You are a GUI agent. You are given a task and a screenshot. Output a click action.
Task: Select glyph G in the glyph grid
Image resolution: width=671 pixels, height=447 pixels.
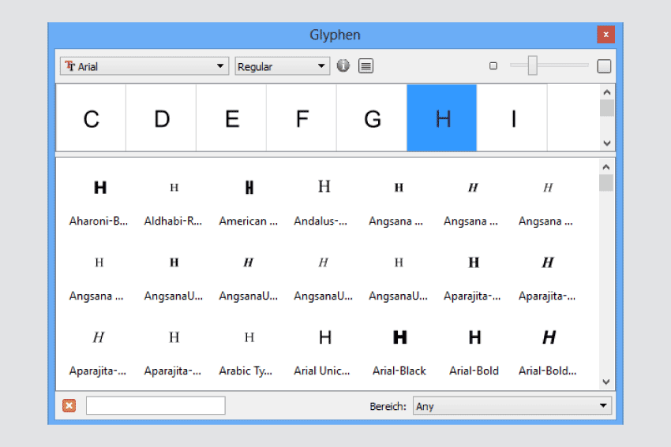[x=372, y=118]
